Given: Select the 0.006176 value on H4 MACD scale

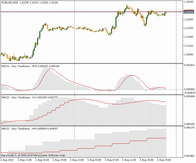Looking at the screenshot, I should 189,127.
